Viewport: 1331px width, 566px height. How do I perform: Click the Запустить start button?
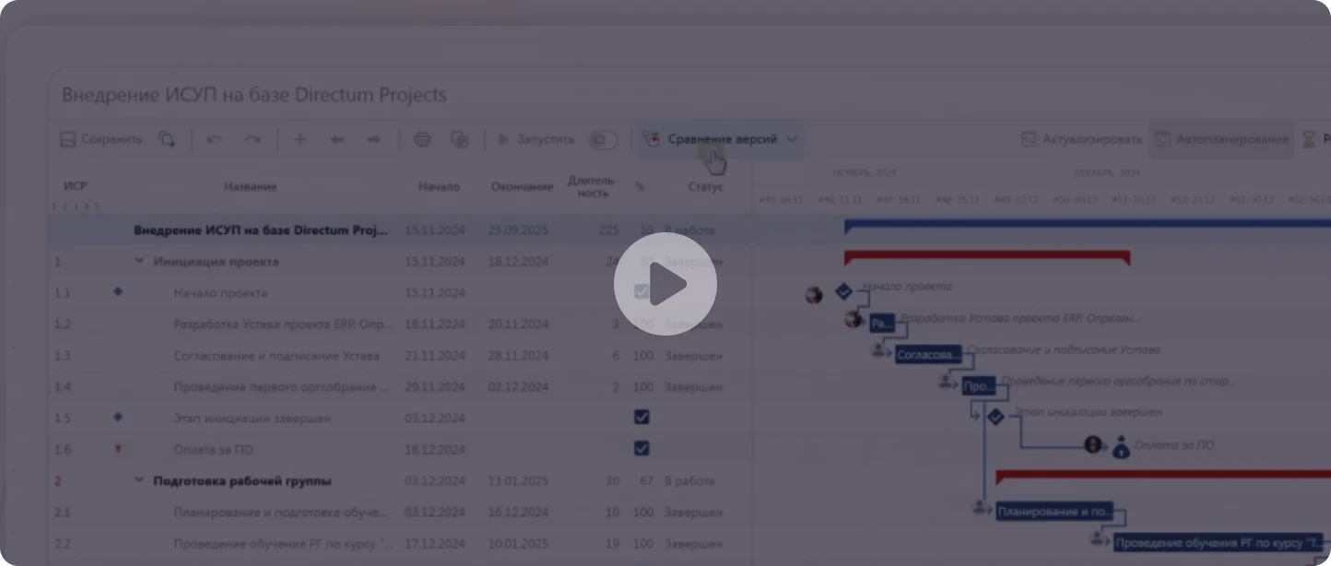coord(536,139)
